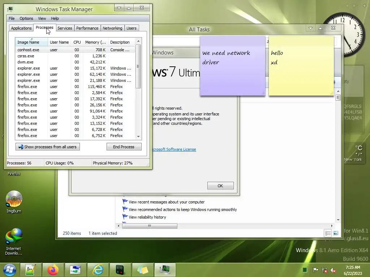Open the Internet Download Manager desktop icon
This screenshot has height=277, width=370.
(14, 242)
